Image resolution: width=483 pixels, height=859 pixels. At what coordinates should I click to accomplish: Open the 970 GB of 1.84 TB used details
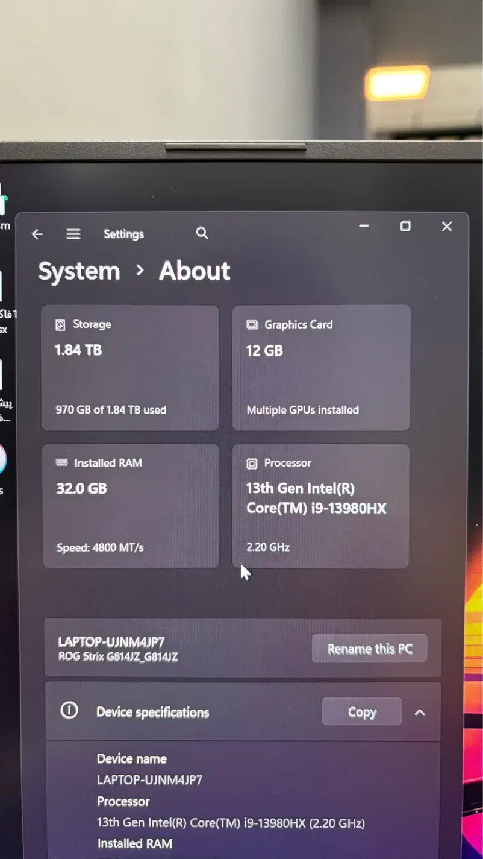coord(111,410)
